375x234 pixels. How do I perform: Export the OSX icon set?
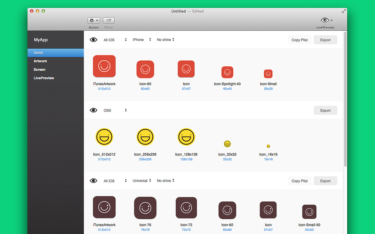325,110
